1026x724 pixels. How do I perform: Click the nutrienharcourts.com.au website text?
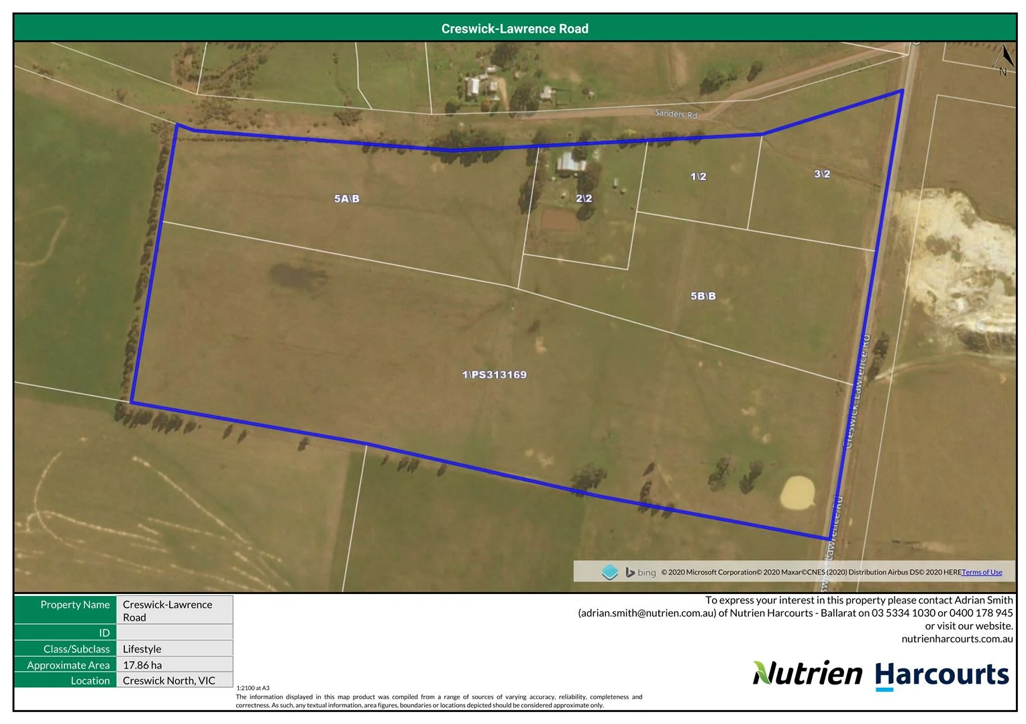pyautogui.click(x=957, y=639)
